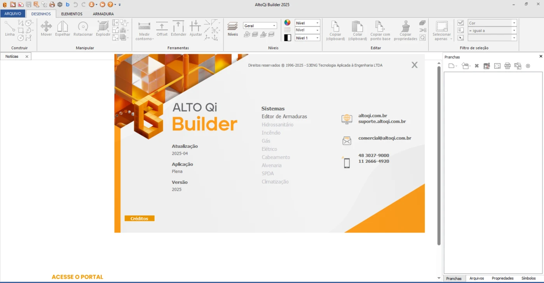544x283 pixels.
Task: Close the about splash with the X
Action: coord(415,65)
